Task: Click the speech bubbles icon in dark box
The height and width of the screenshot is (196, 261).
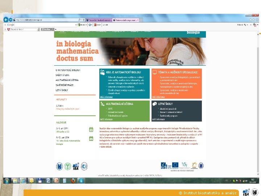Action: click(154, 104)
